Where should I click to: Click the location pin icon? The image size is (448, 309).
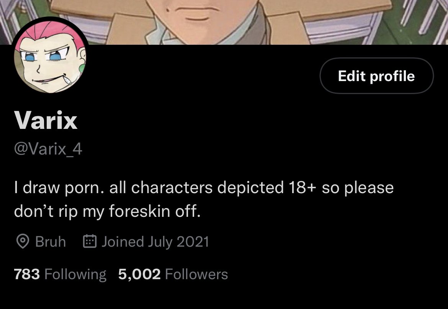coord(22,241)
